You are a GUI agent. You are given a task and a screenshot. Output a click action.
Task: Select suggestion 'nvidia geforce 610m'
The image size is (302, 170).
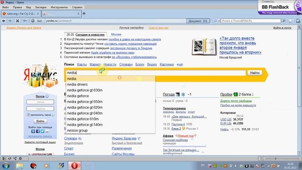click(x=110, y=119)
